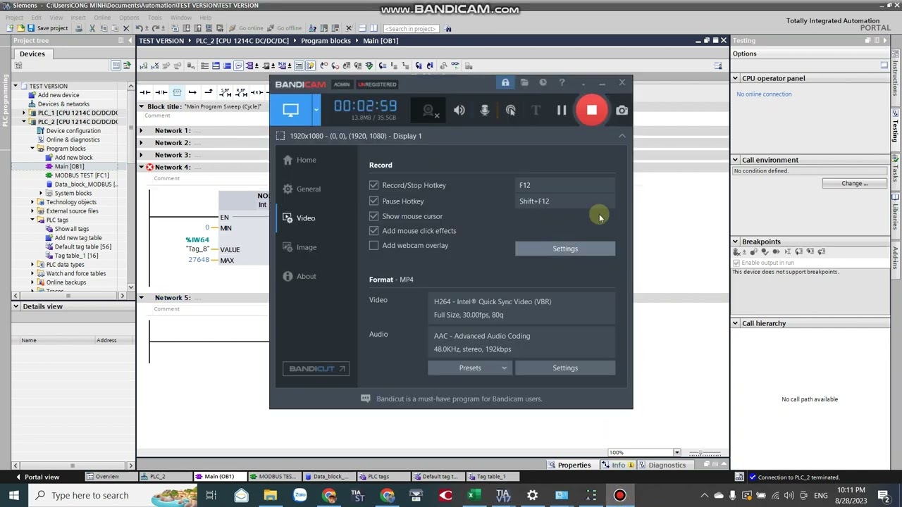This screenshot has width=902, height=507.
Task: Expand the PLC_1 tree node
Action: click(24, 113)
